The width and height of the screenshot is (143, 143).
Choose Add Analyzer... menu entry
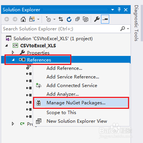pyautogui.click(x=63, y=94)
